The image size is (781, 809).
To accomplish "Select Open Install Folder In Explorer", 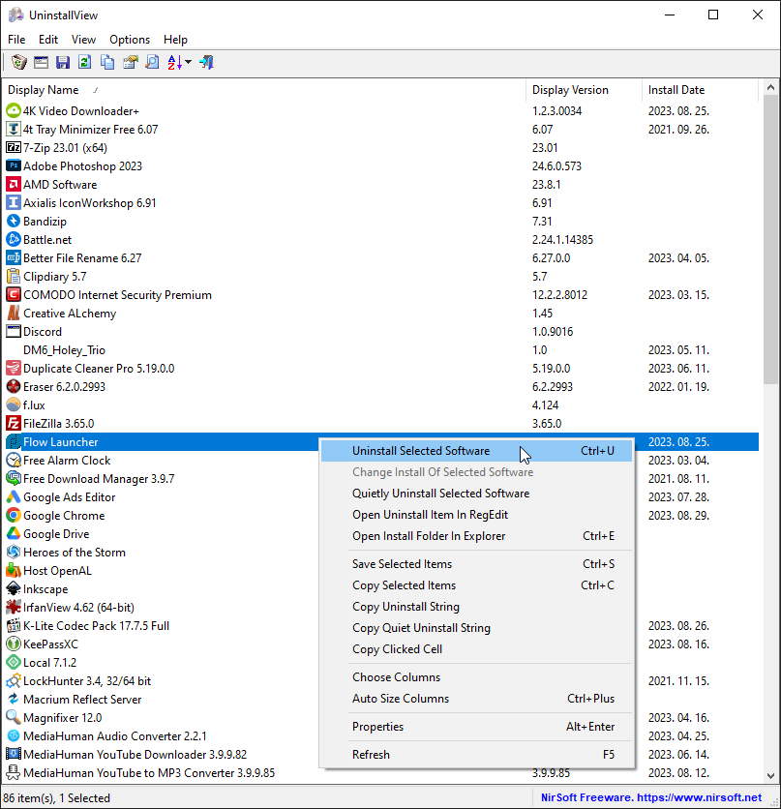I will [x=476, y=536].
